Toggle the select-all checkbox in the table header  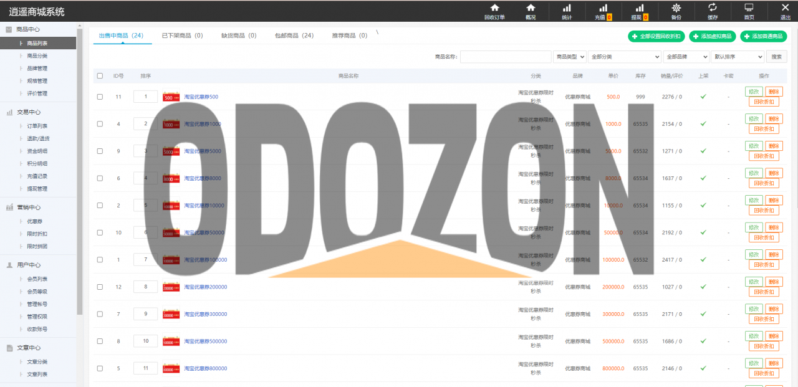click(100, 76)
